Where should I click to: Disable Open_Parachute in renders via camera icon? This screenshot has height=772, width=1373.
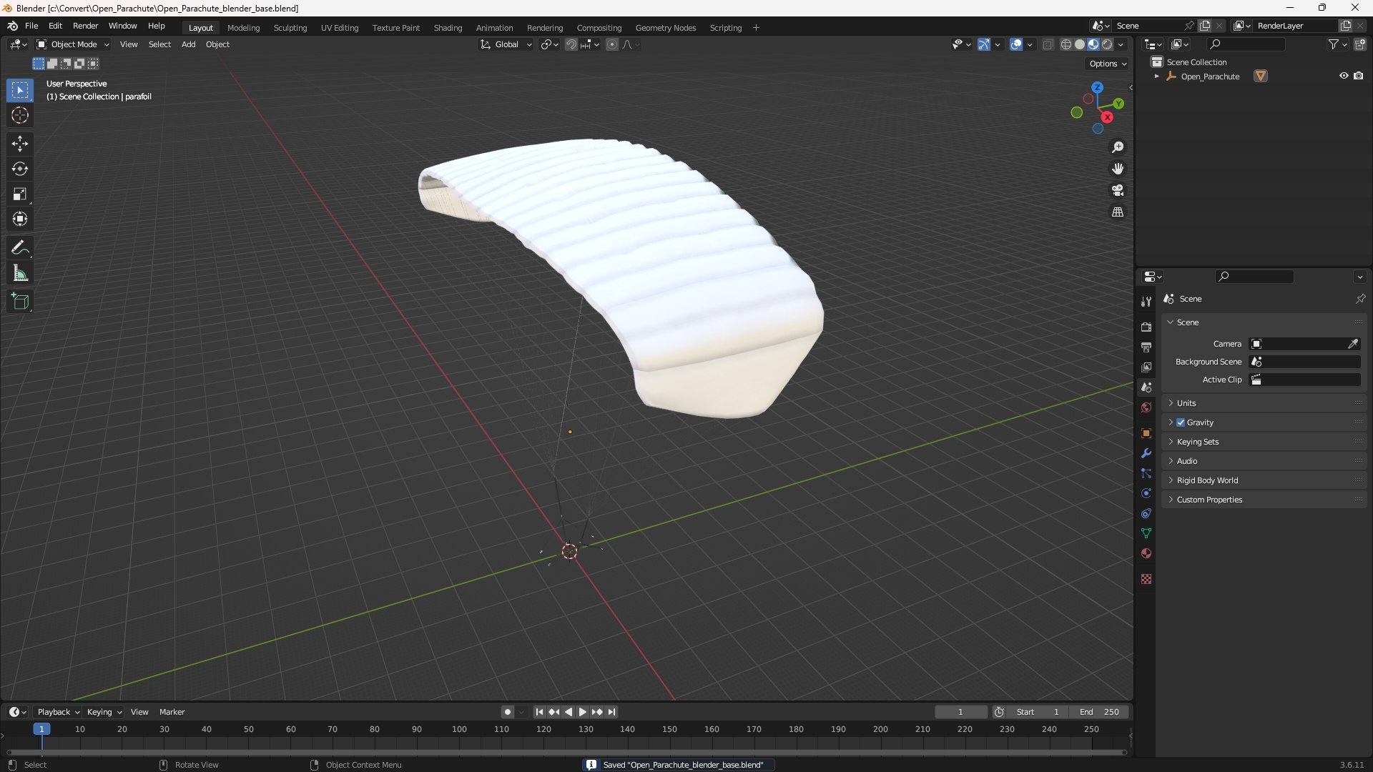tap(1359, 76)
